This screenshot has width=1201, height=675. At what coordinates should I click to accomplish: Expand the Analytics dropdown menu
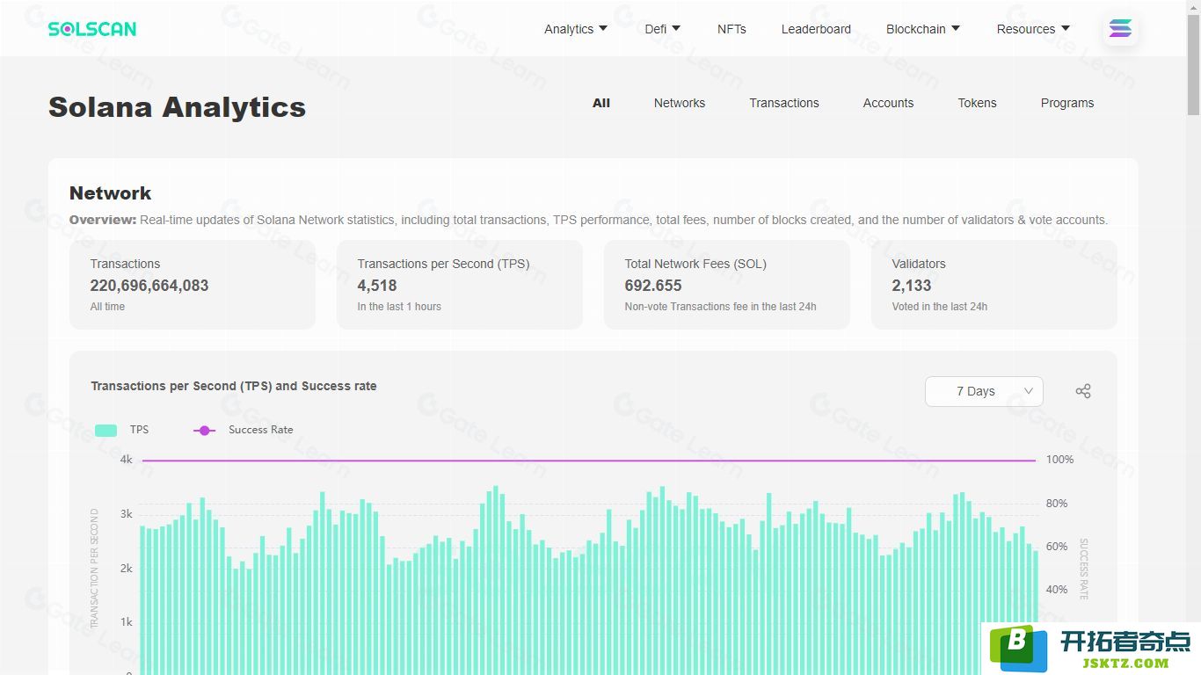(x=576, y=29)
